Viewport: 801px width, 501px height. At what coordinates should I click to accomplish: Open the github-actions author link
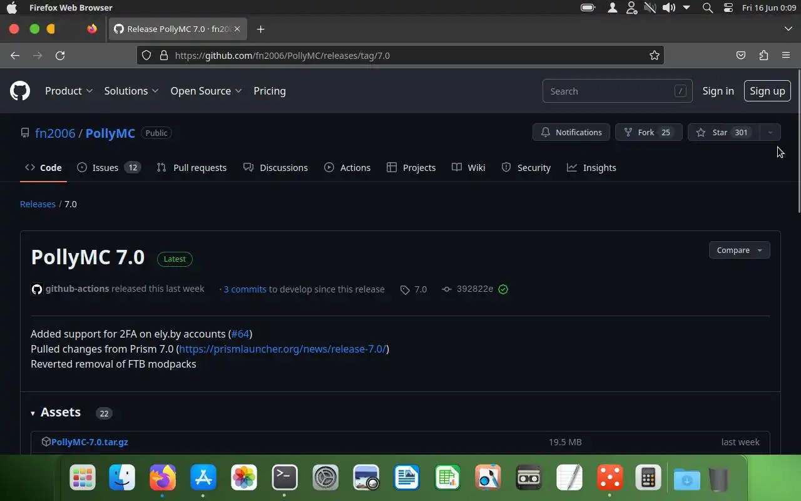[77, 289]
